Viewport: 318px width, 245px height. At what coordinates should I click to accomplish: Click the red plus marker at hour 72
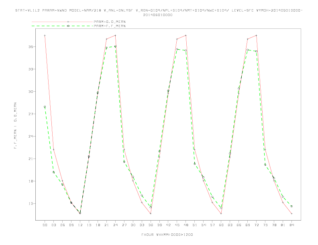pos(257,36)
